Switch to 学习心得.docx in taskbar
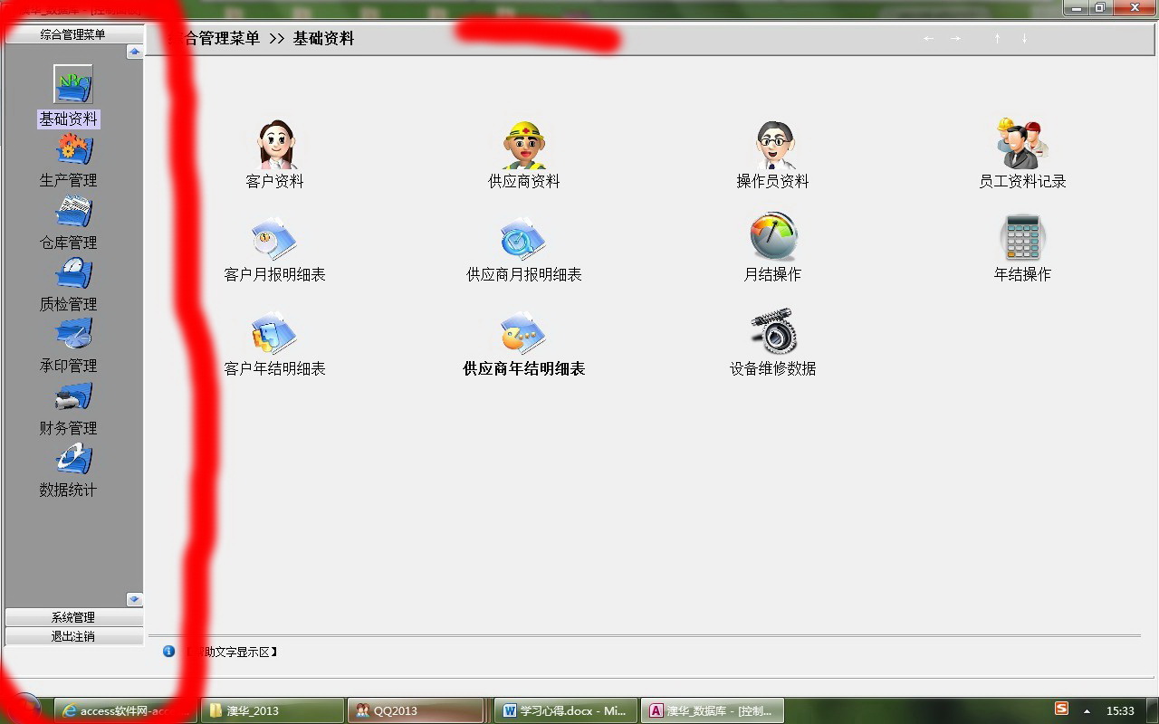 click(565, 710)
